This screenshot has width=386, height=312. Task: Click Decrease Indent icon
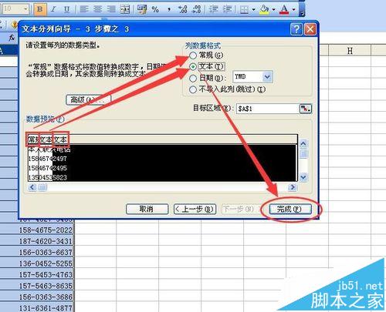214,9
